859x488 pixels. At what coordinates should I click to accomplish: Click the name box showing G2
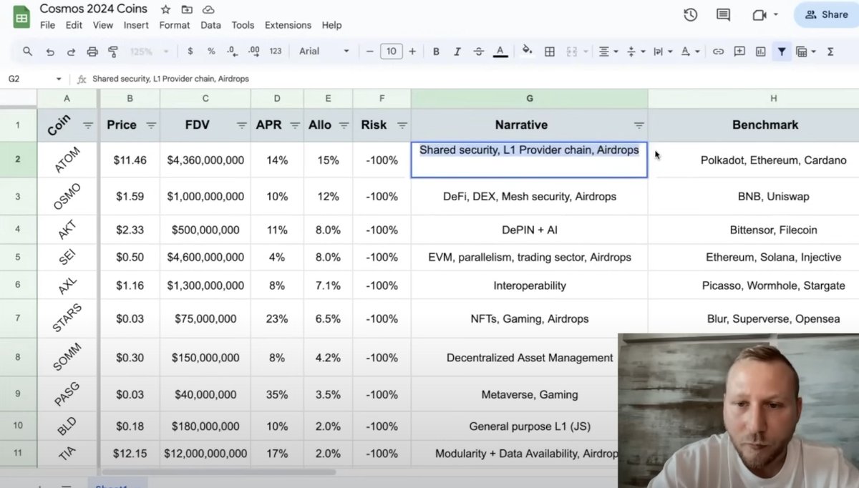34,79
